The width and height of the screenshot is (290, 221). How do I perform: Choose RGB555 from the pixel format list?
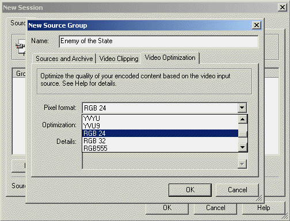pyautogui.click(x=161, y=148)
